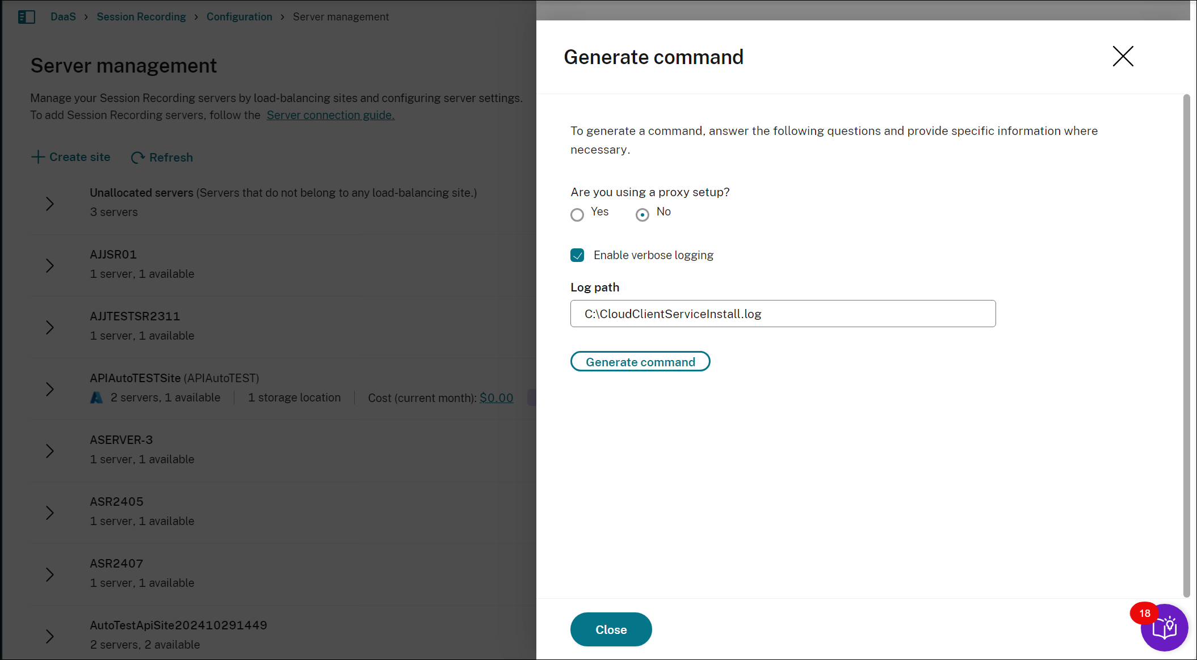Click the Generate command button

click(x=640, y=362)
